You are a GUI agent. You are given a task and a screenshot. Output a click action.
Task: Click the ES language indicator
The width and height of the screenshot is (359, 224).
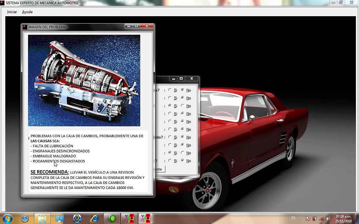(293, 218)
